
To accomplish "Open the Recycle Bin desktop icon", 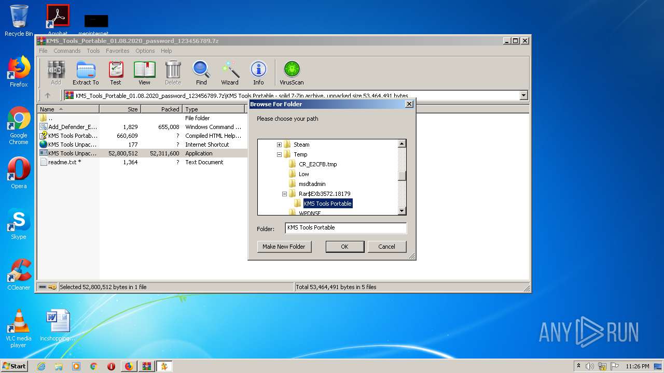I will pyautogui.click(x=19, y=21).
